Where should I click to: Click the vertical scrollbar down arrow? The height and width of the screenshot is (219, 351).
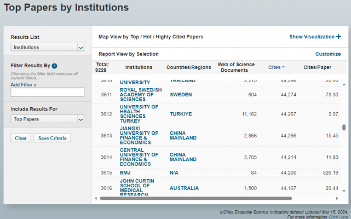344,192
